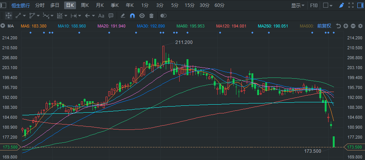Select the Gann/measure box tool
This screenshot has height=160, width=365.
60,16
